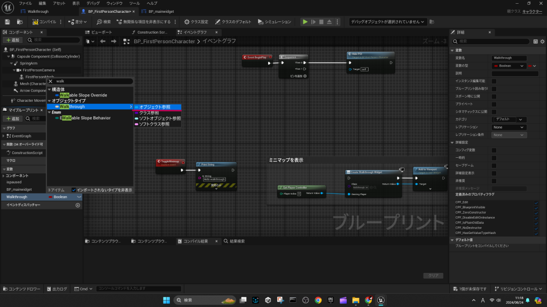Click the variable name field containing Walkthrough
547x307 pixels.
(x=509, y=58)
